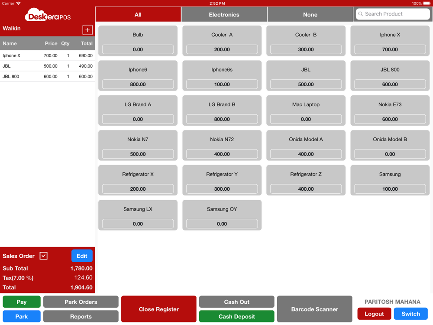
Task: Add Nokia N72 product tile
Action: coord(222,145)
